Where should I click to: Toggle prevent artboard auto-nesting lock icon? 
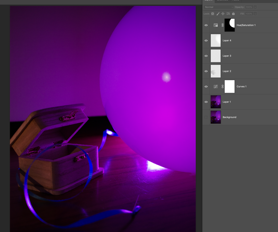coord(228,14)
